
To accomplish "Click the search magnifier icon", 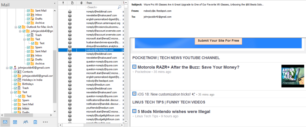I will click(119, 7).
